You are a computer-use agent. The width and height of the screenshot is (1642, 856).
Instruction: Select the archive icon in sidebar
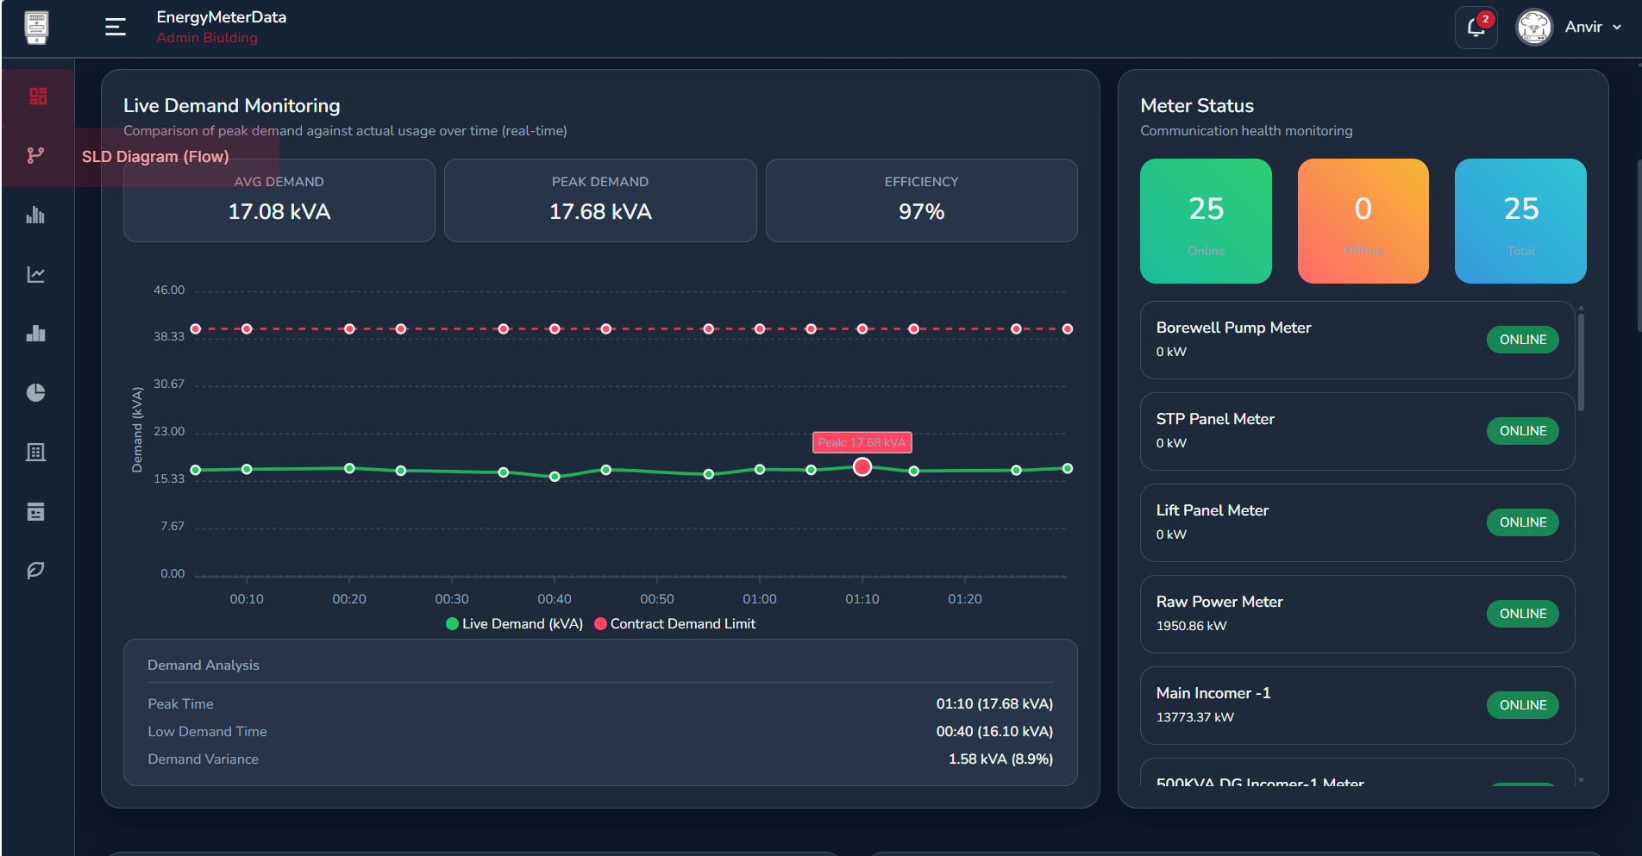[36, 511]
